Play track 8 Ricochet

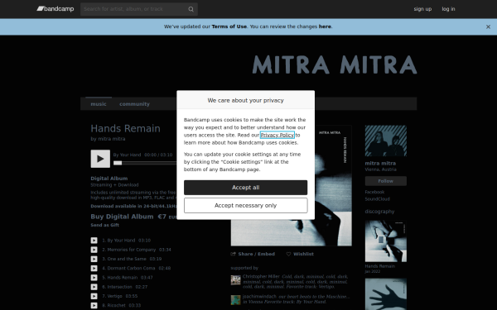point(94,305)
